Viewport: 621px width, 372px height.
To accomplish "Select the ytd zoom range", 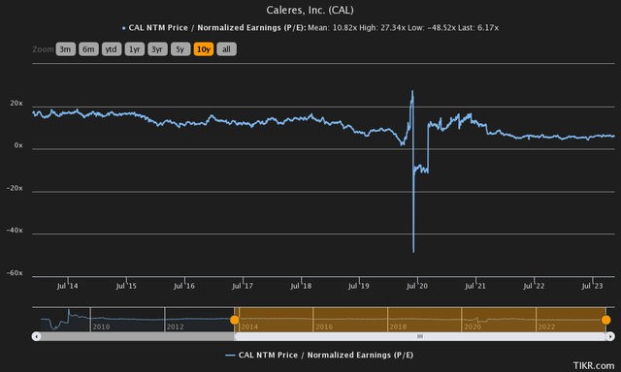I will click(112, 49).
